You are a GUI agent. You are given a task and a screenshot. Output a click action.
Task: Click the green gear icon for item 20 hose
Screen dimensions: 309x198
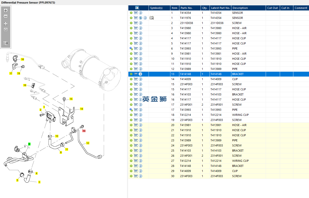click(131, 125)
